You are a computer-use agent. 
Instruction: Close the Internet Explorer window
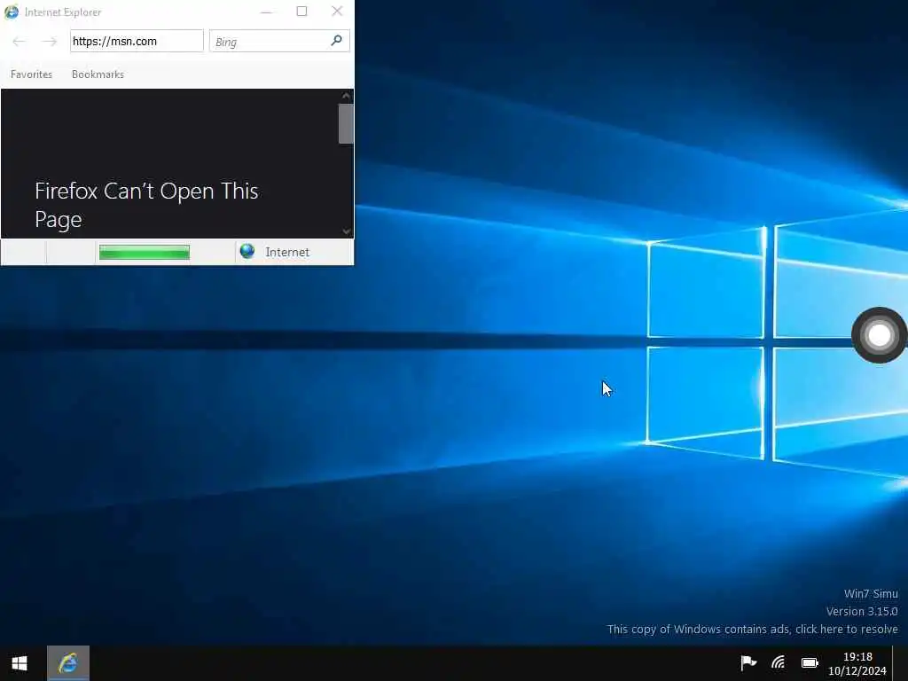tap(337, 12)
